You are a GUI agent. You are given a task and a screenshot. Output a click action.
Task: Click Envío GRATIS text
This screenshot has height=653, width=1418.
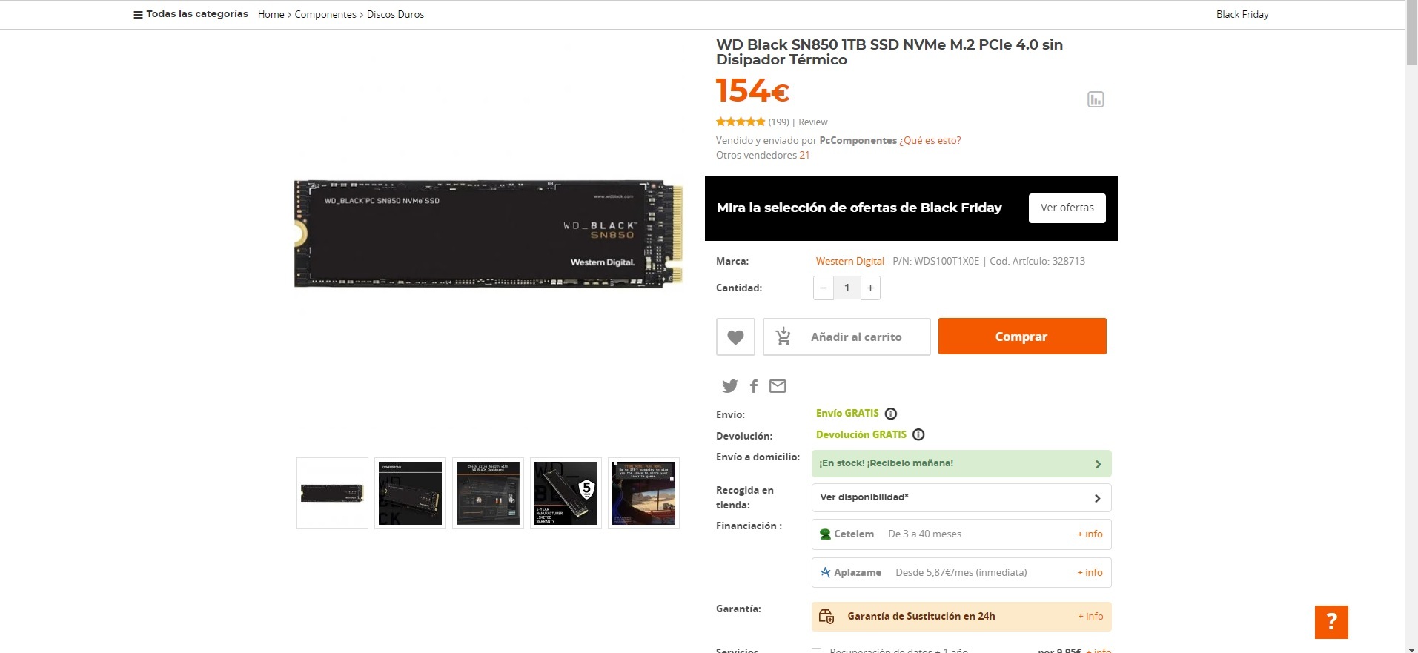847,414
